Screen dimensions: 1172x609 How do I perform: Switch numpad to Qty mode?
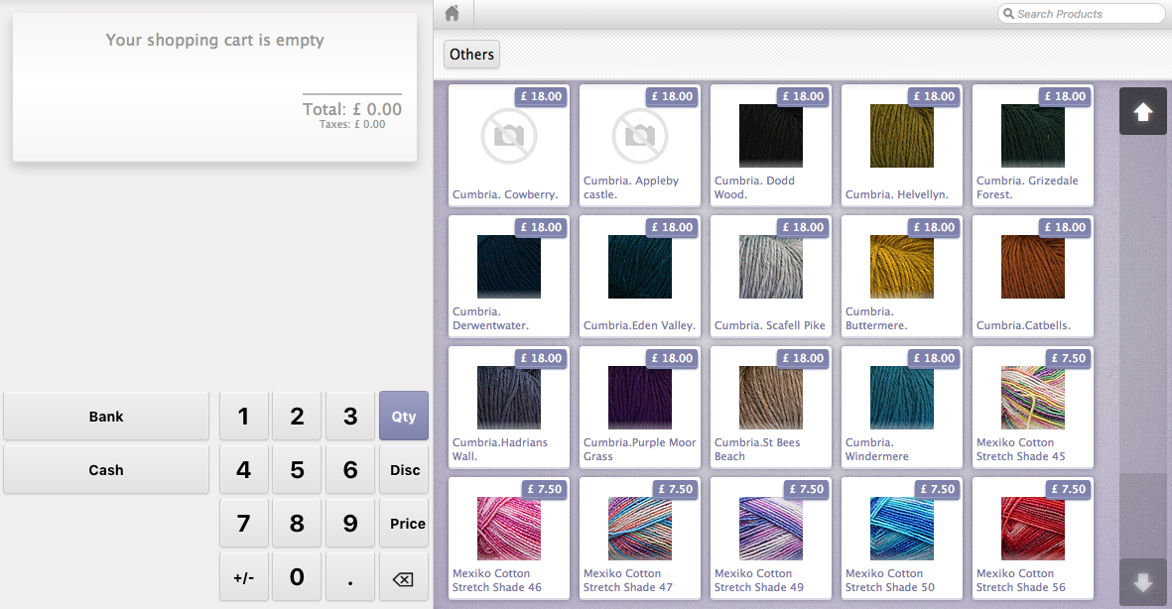point(404,417)
